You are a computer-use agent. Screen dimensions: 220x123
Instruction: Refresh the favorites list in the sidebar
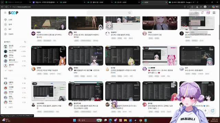point(25,42)
